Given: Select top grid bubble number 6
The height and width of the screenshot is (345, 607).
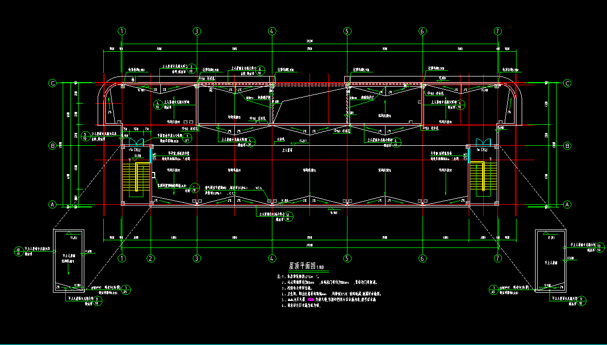Looking at the screenshot, I should [x=422, y=31].
